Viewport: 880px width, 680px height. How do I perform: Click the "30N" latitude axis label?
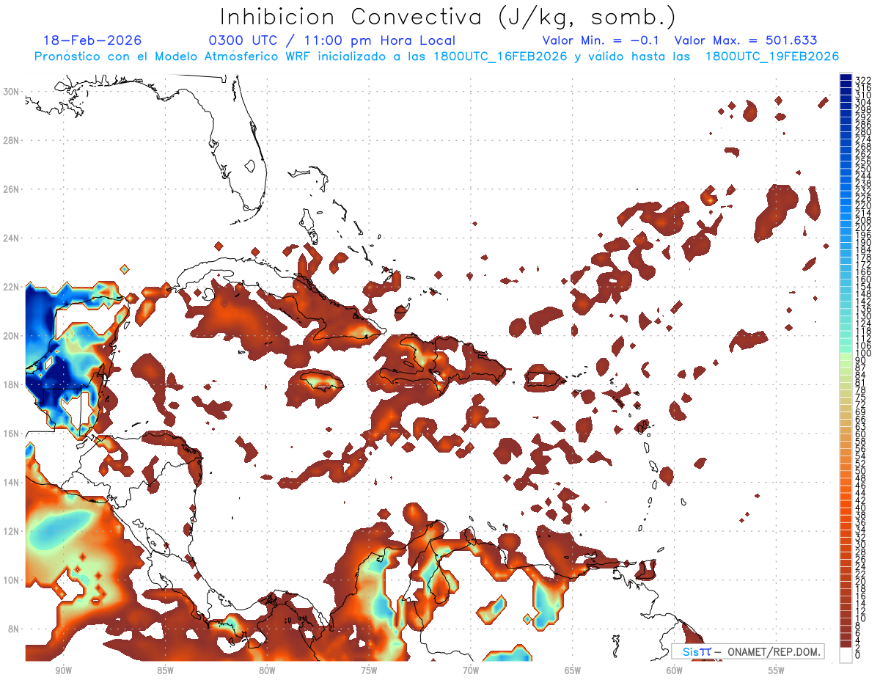pyautogui.click(x=12, y=92)
